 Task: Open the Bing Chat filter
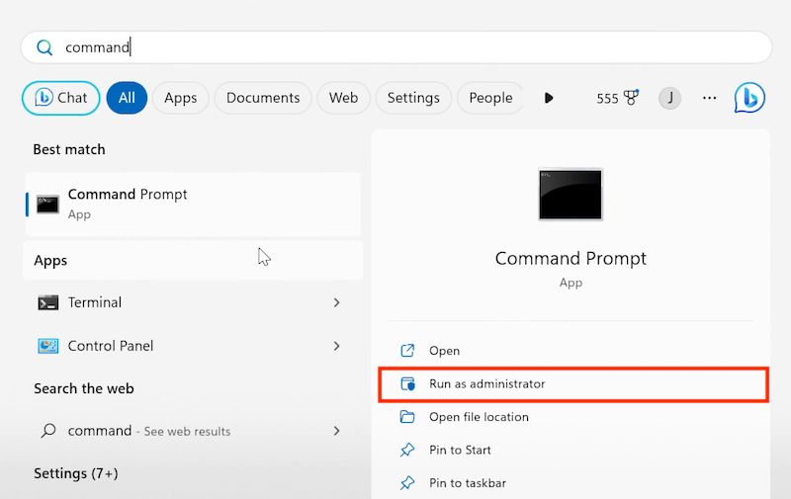tap(61, 98)
